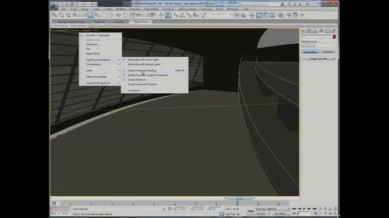This screenshot has height=218, width=389.
Task: Open Select by Name dialog
Action: pyautogui.click(x=97, y=15)
